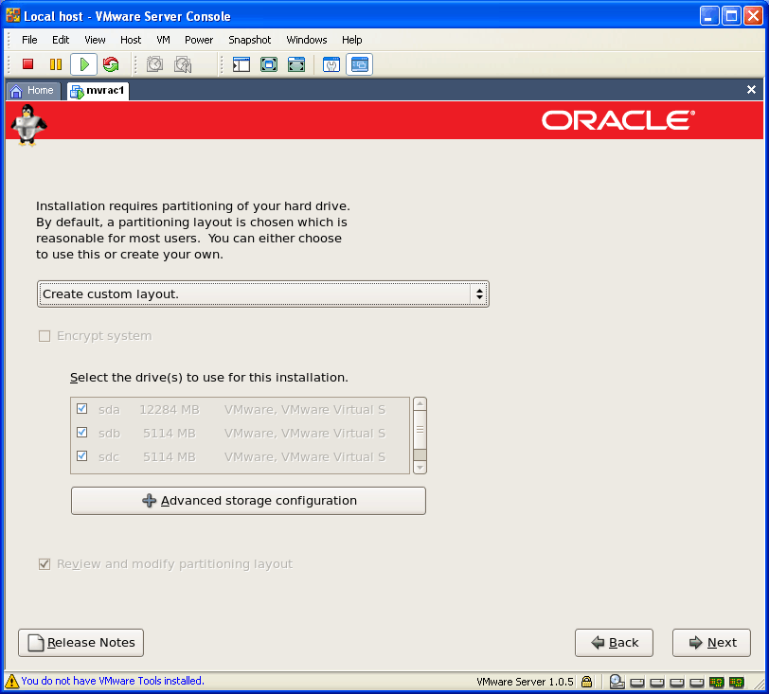The width and height of the screenshot is (769, 694).
Task: Open the Release Notes
Action: click(x=80, y=643)
